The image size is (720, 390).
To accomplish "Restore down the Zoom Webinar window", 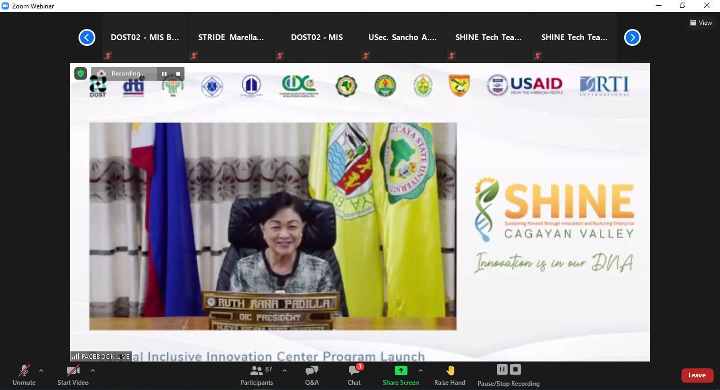I will tap(683, 6).
